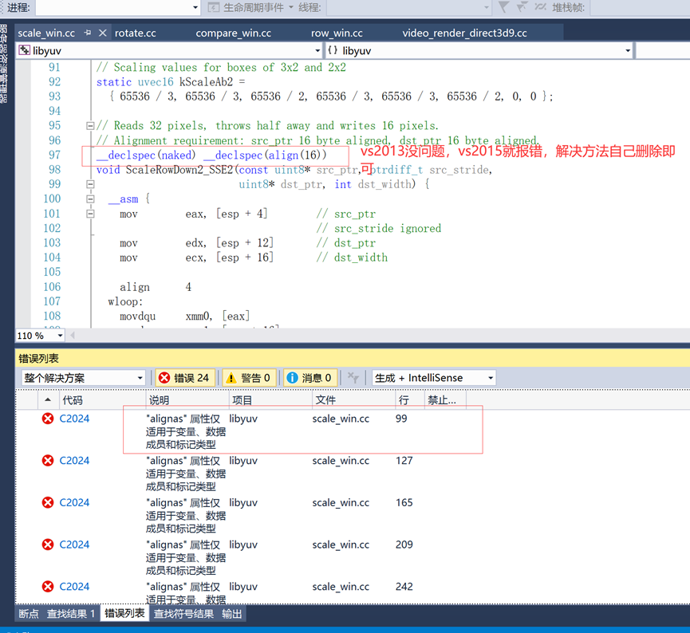Image resolution: width=690 pixels, height=633 pixels.
Task: Switch to the 查找结果 1 tab
Action: point(71,614)
